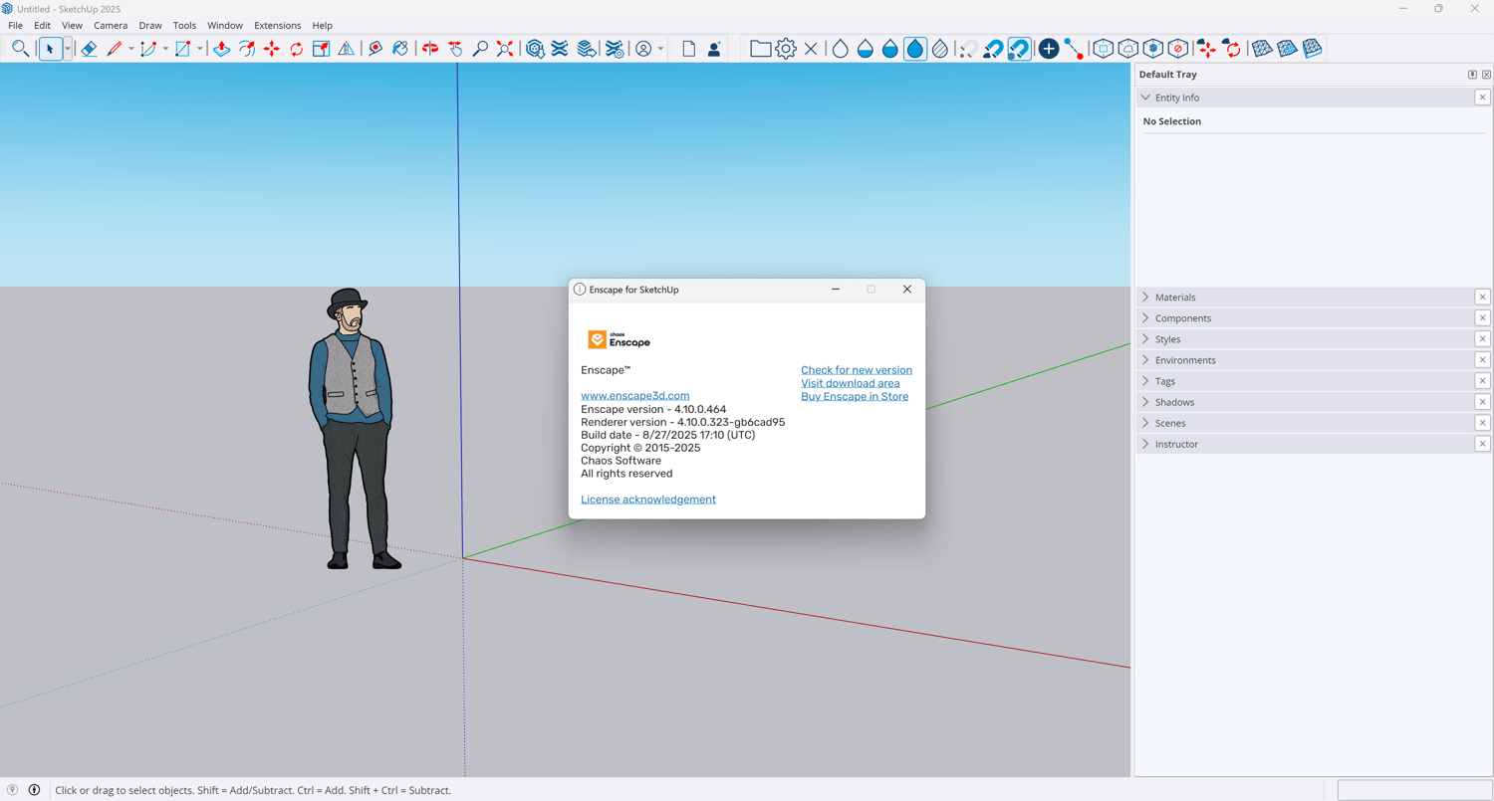Expand the Materials panel
Screen dimensions: 1494x801
[1145, 298]
